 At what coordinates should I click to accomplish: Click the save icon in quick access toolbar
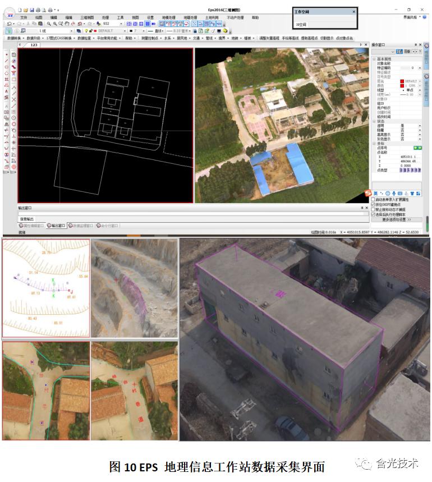tap(33, 10)
